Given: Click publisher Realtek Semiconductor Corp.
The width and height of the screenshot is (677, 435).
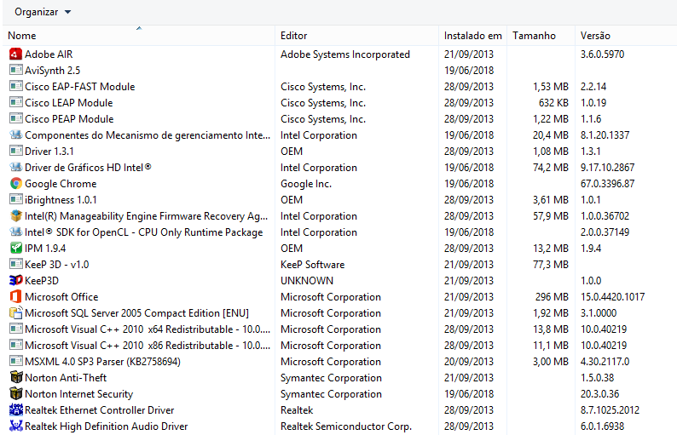Looking at the screenshot, I should (346, 426).
